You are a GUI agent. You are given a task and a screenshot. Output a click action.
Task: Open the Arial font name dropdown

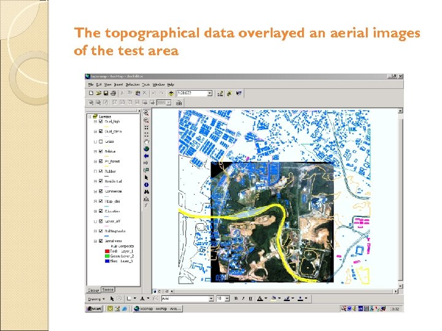[x=211, y=299]
